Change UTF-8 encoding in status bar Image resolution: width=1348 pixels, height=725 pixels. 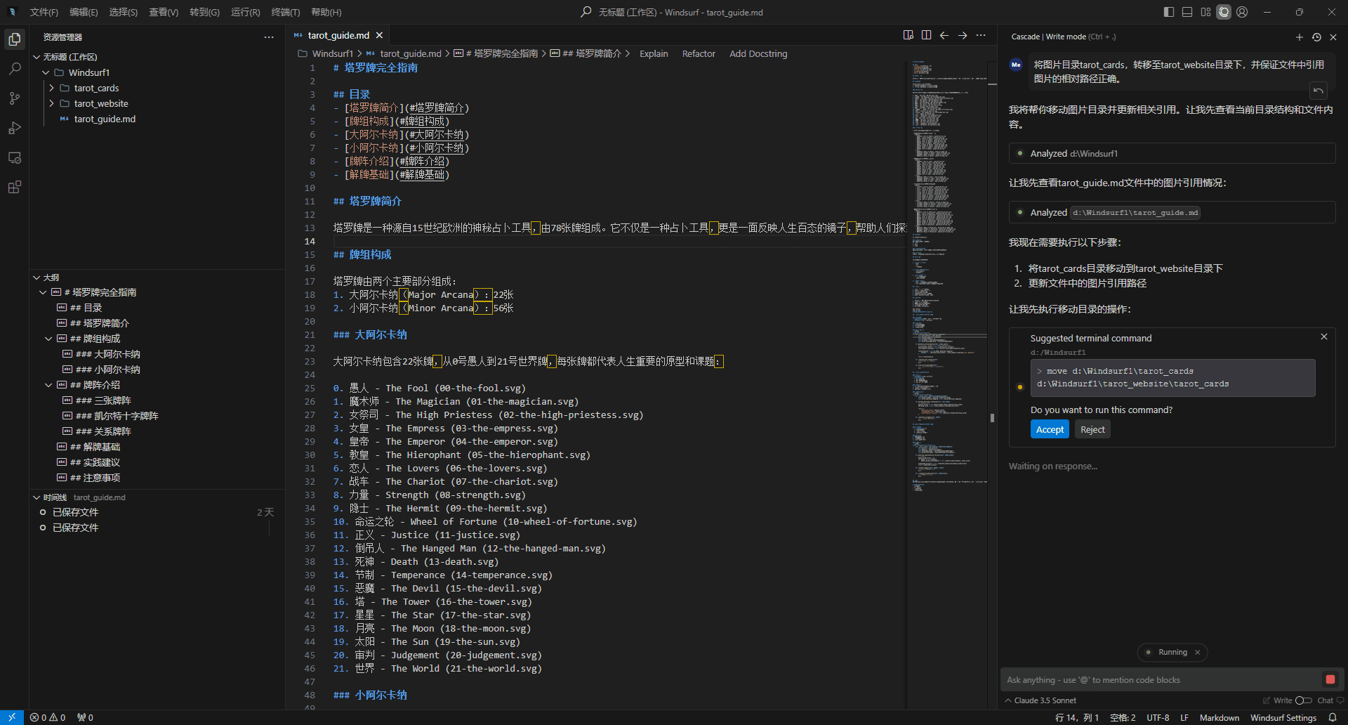(x=1158, y=717)
